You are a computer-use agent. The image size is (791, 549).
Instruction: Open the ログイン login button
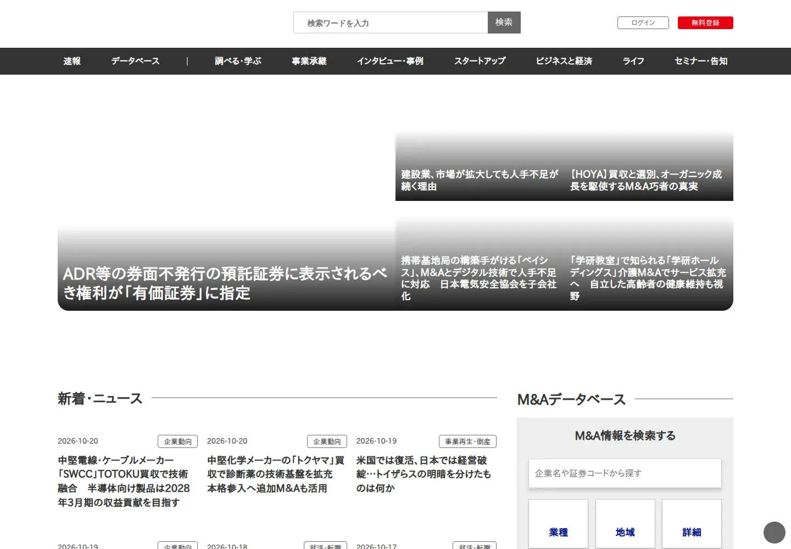643,23
